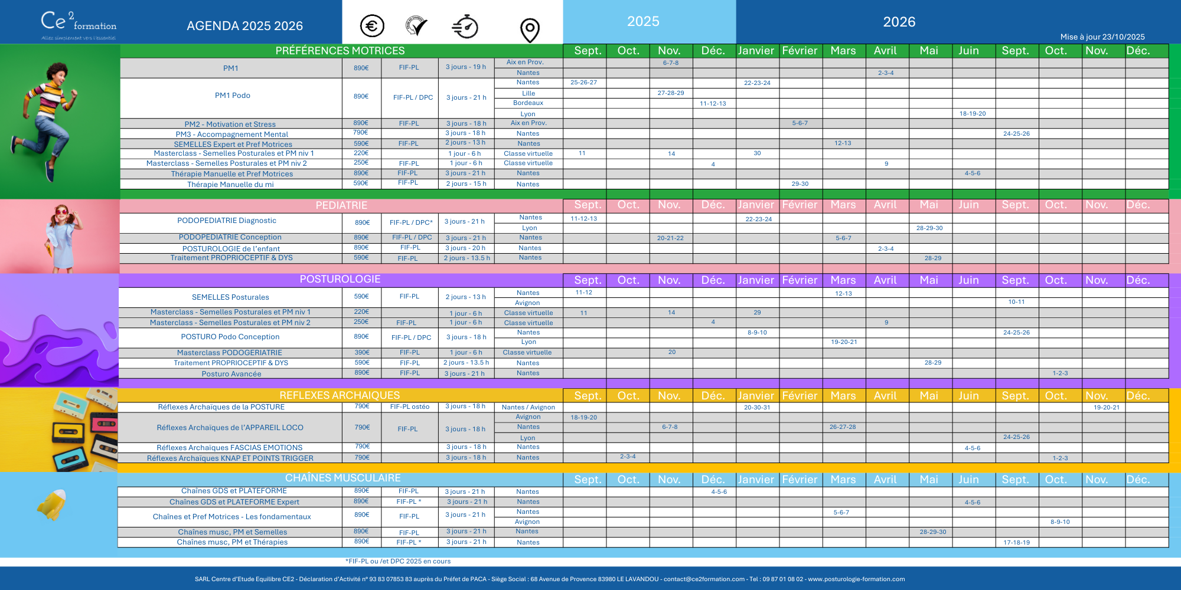Open the www.posturologie-formation.com website link

point(856,579)
